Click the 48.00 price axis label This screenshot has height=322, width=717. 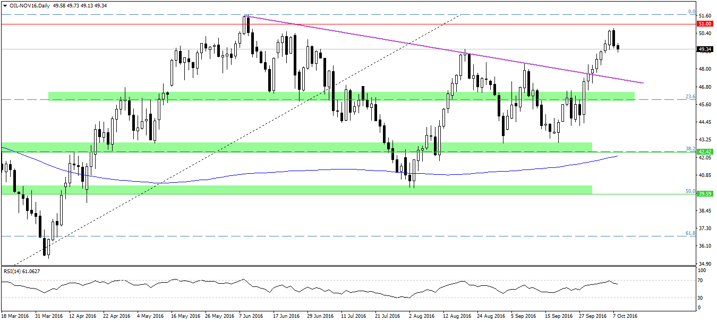[704, 69]
